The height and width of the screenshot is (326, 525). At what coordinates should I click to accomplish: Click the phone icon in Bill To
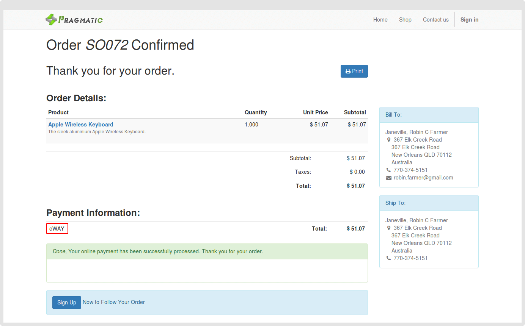click(x=388, y=170)
